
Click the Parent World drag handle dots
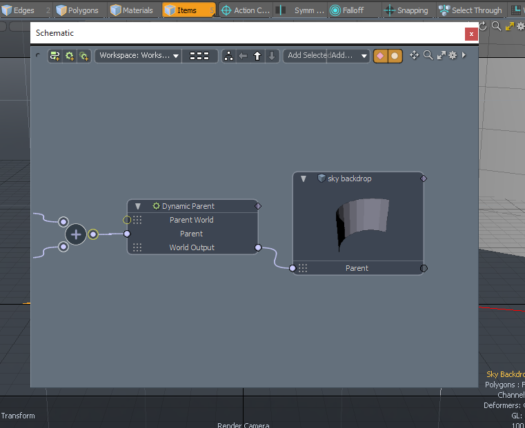pyautogui.click(x=137, y=220)
